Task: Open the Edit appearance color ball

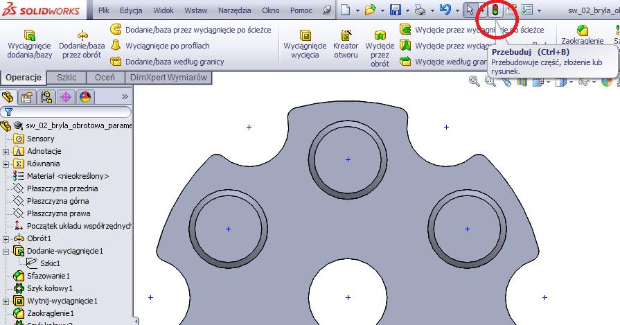Action: [x=607, y=82]
